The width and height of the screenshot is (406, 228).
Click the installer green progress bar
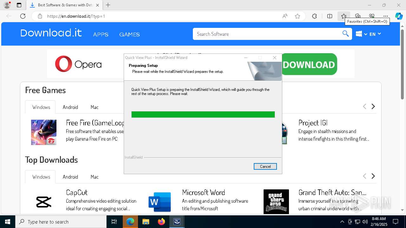tap(203, 114)
